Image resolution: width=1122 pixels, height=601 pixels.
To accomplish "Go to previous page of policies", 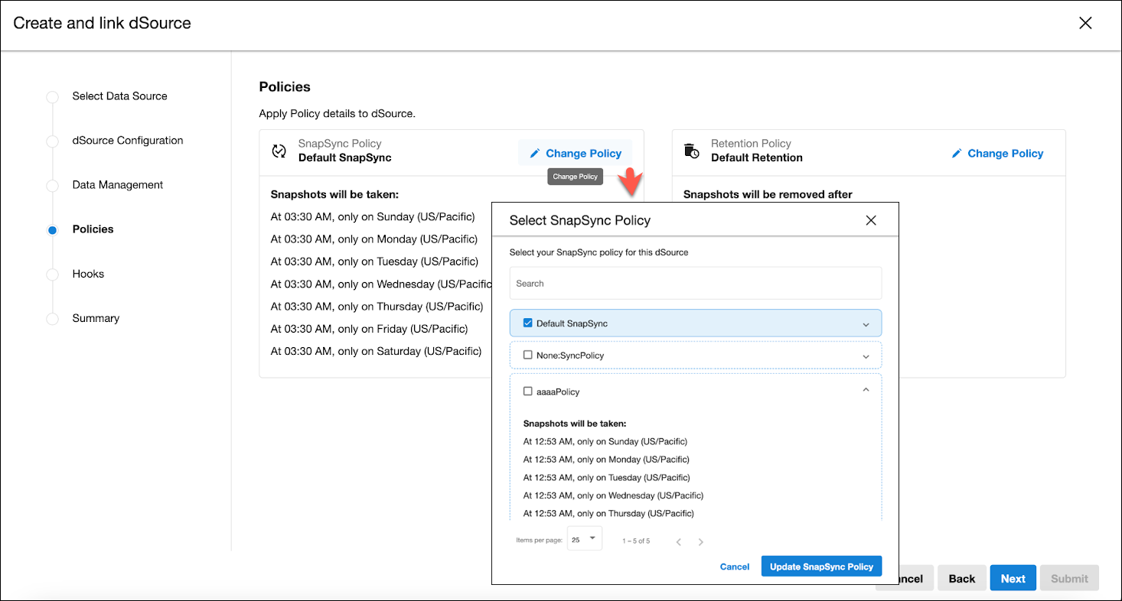I will point(678,542).
